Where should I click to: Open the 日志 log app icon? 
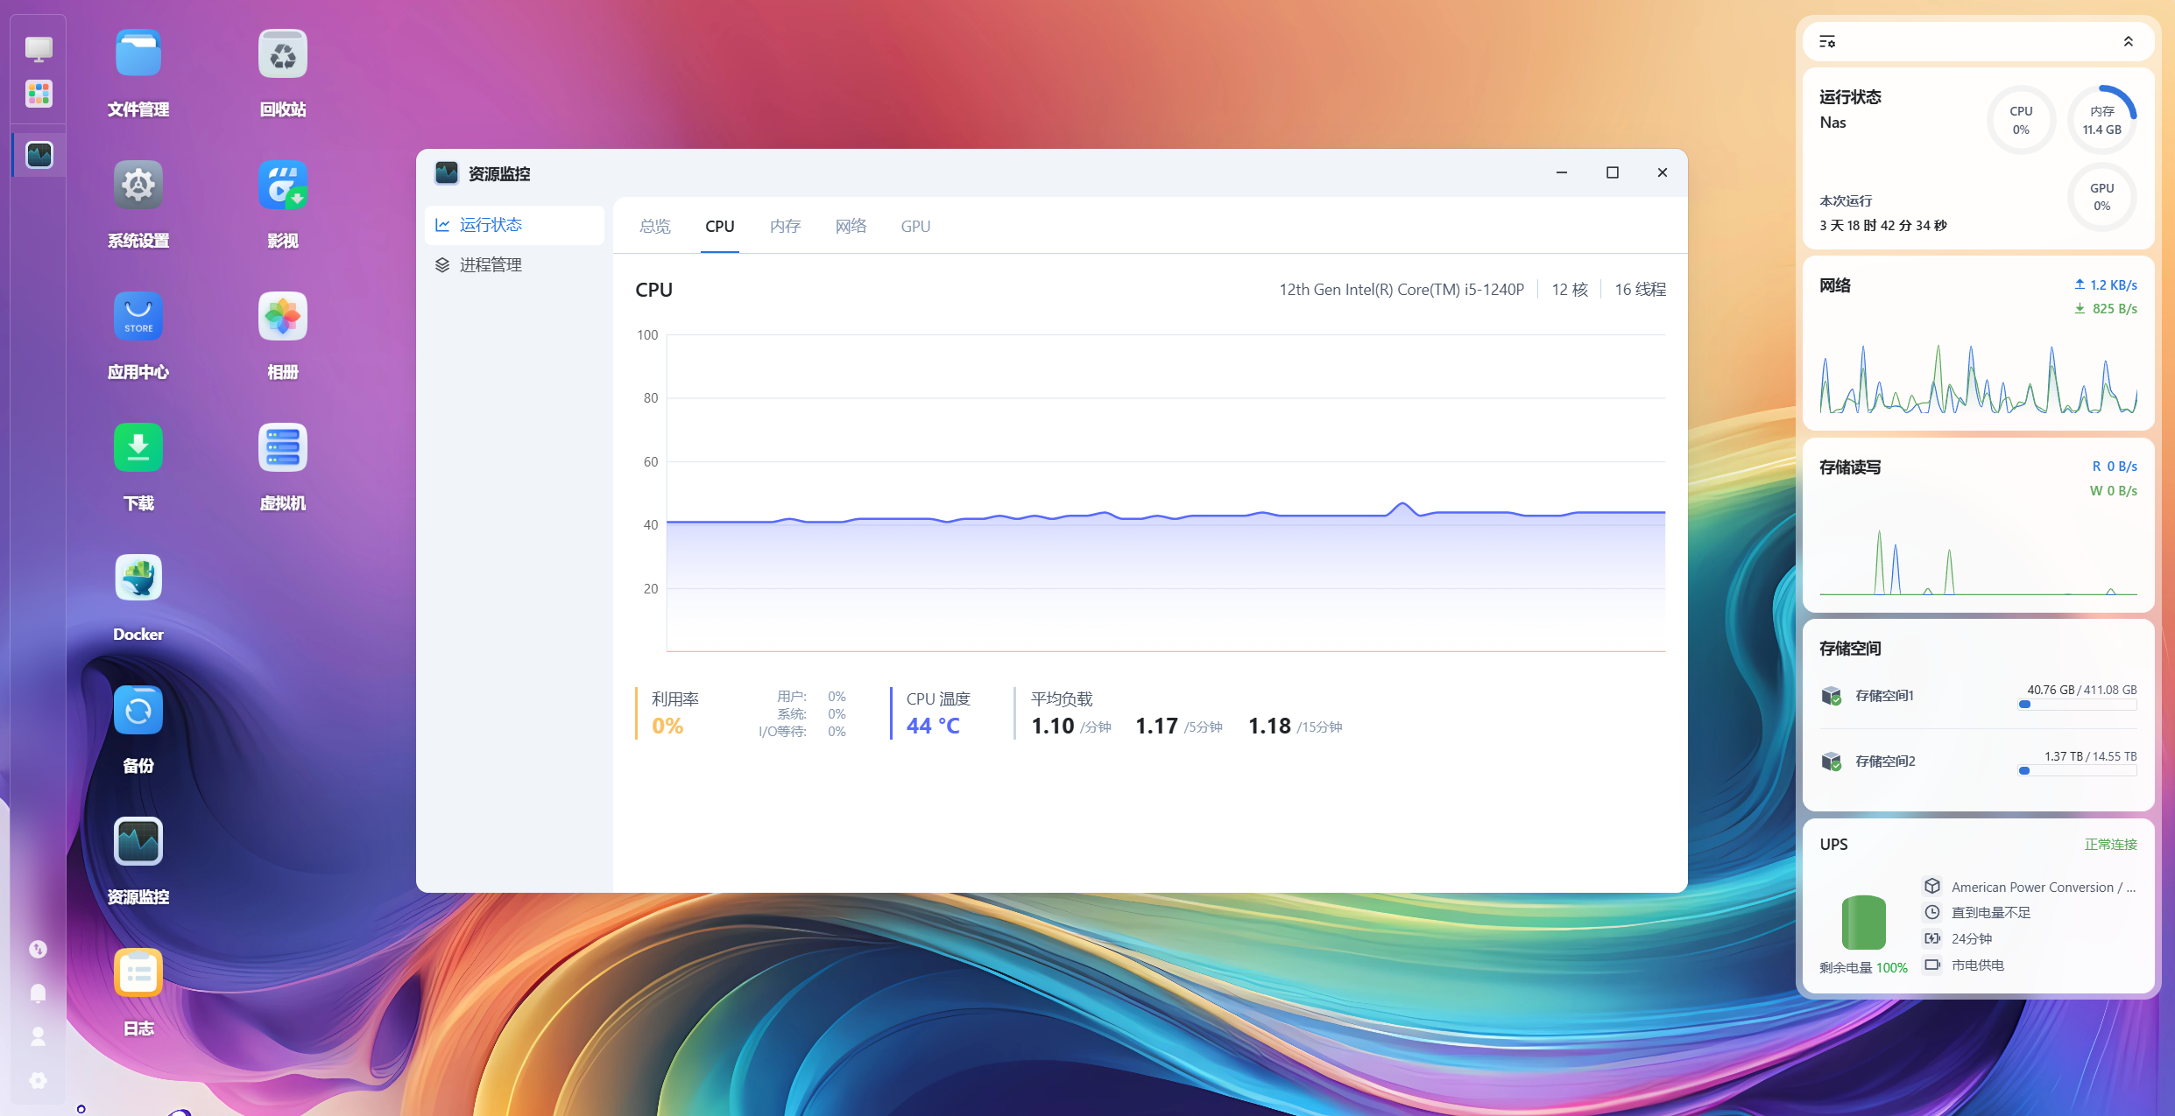138,972
